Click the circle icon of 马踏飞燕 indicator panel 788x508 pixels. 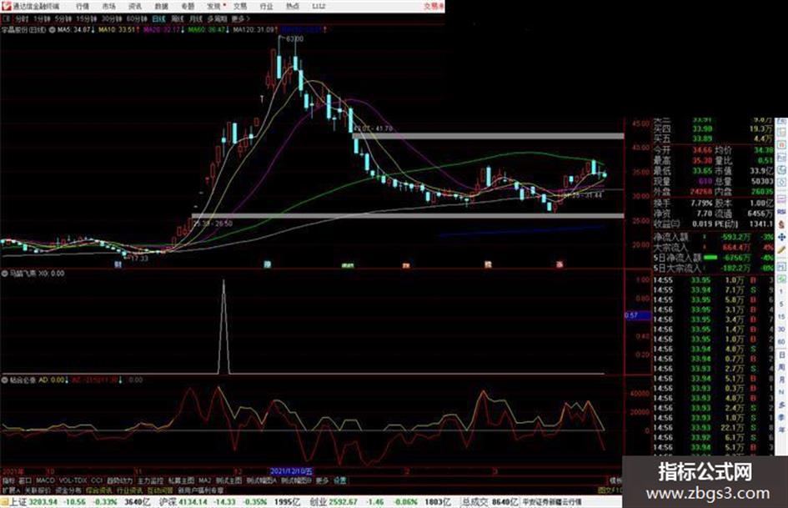(x=4, y=274)
